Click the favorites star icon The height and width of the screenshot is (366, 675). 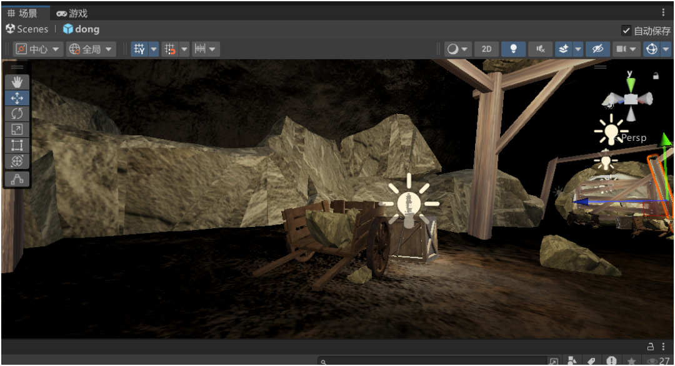click(631, 361)
